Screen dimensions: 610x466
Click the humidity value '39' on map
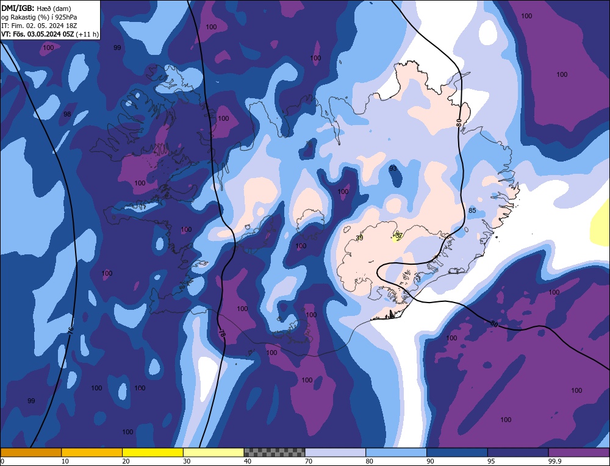coord(359,238)
